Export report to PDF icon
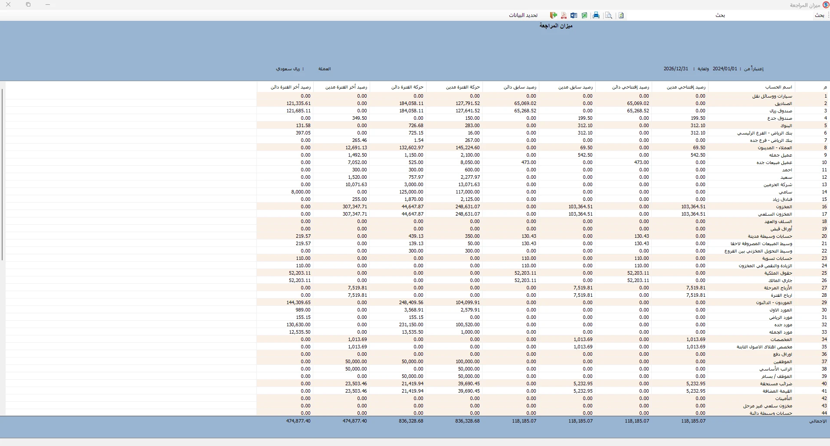Screen dimensions: 830x446 tap(564, 15)
